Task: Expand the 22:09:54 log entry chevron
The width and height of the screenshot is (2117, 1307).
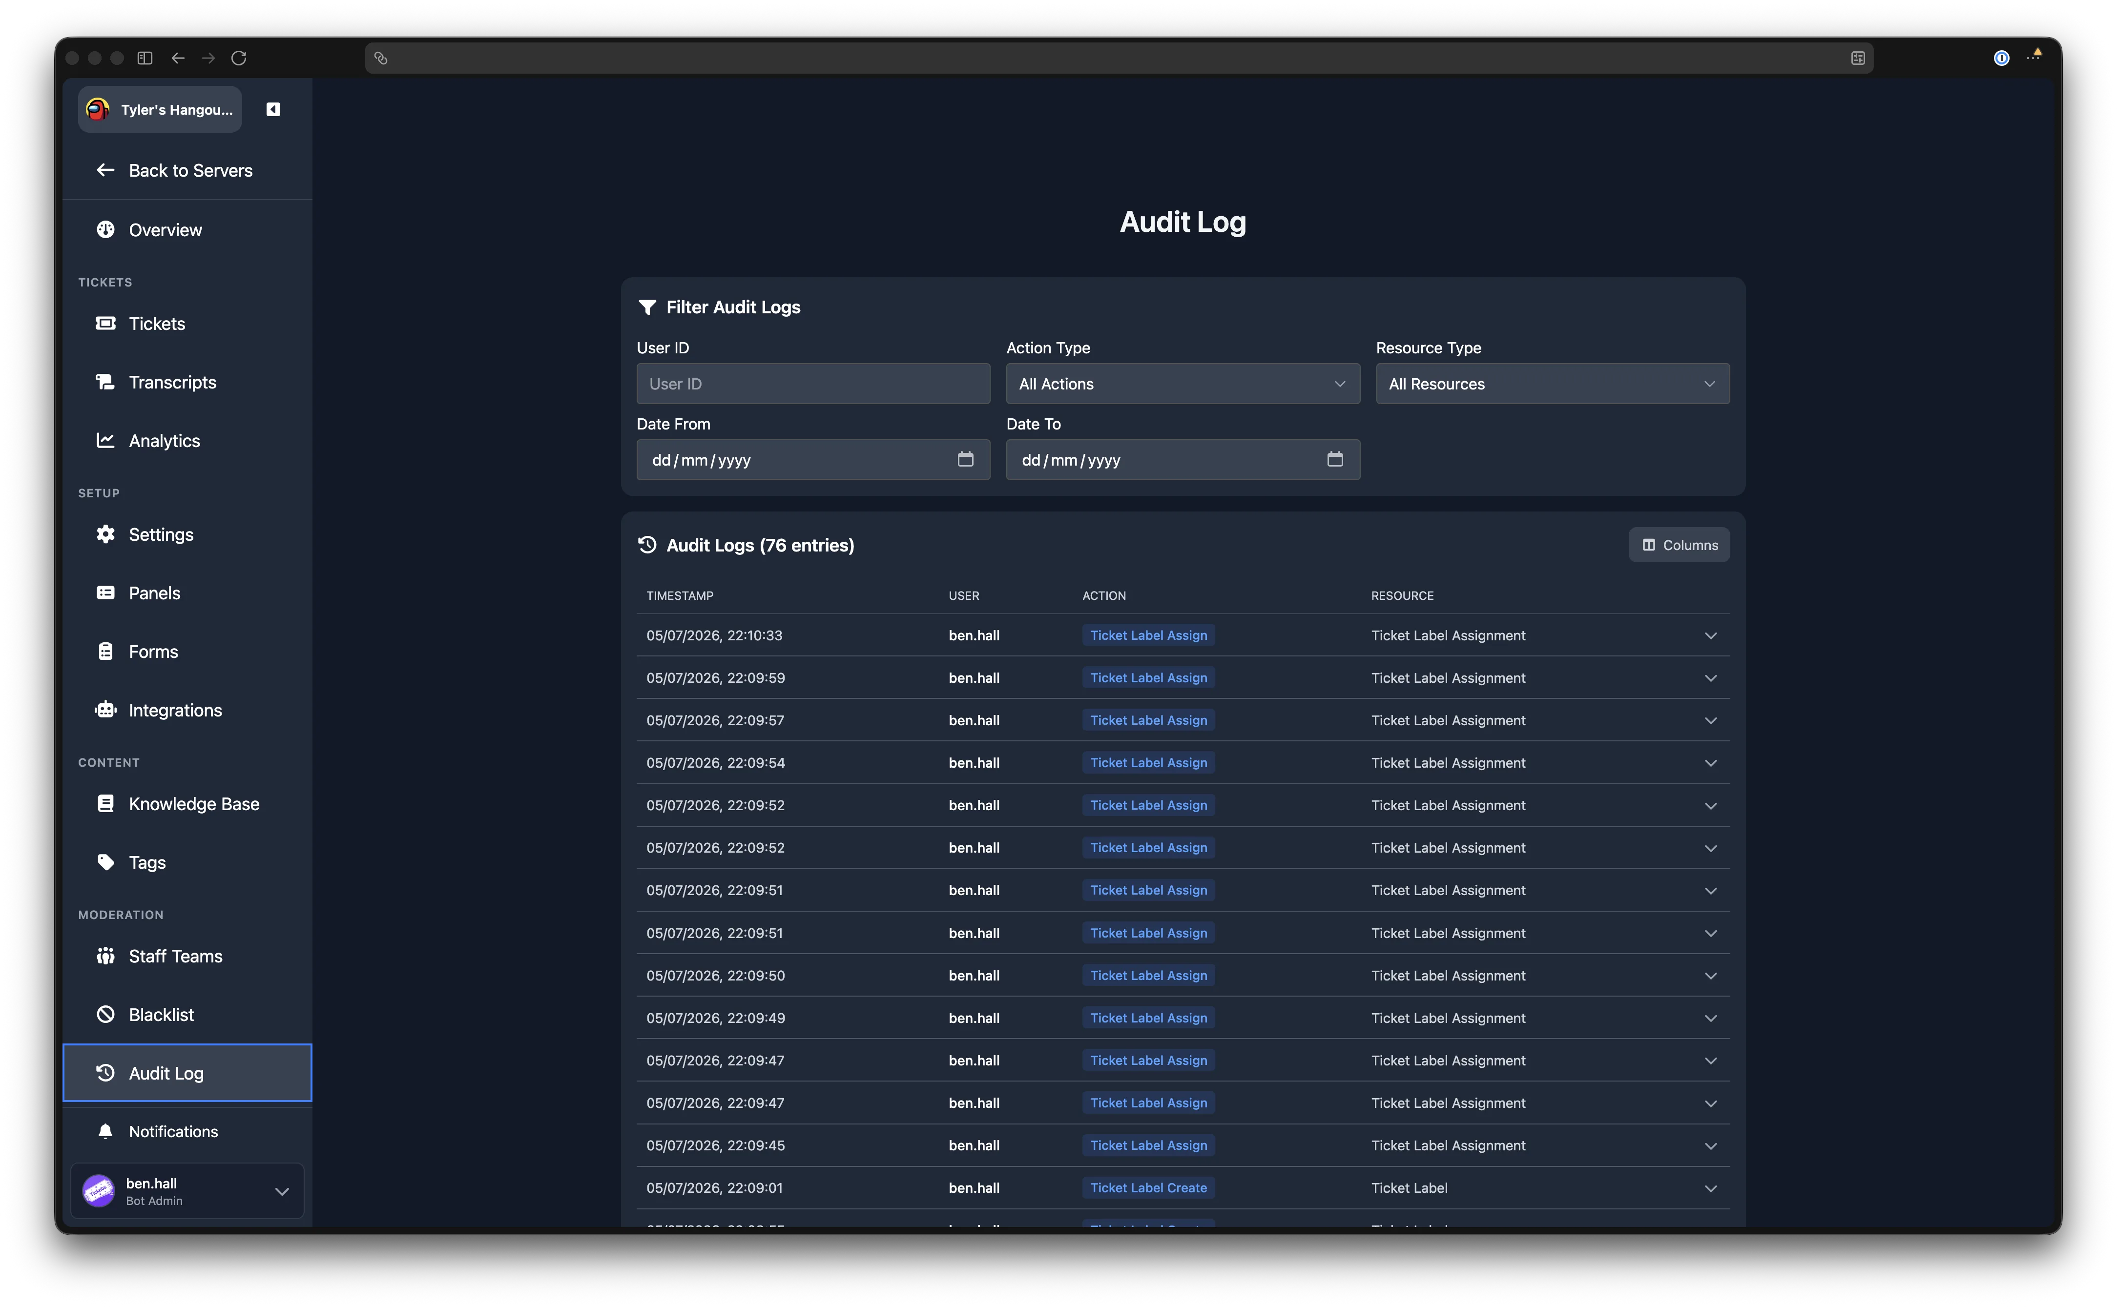Action: point(1711,762)
